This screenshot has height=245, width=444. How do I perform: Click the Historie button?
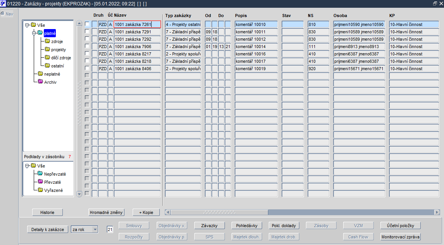47,212
